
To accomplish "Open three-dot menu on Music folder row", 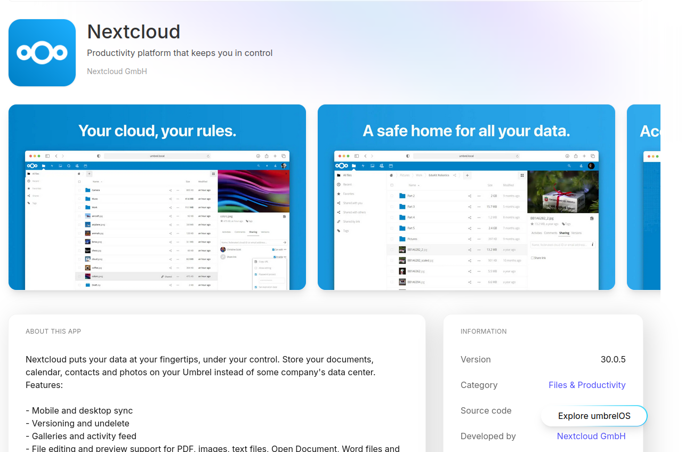I will pyautogui.click(x=178, y=199).
